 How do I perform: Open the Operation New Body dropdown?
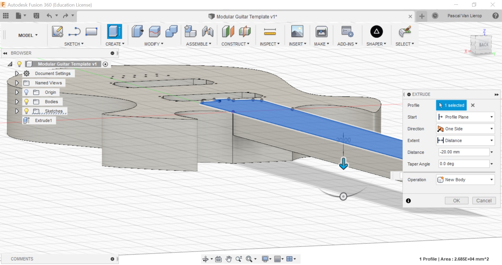(x=465, y=180)
